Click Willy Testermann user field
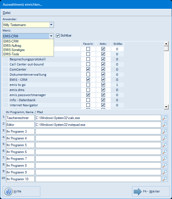 26,25
